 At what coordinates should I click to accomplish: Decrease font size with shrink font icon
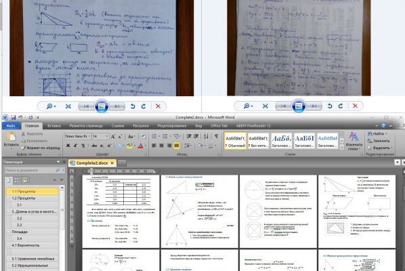click(x=120, y=136)
